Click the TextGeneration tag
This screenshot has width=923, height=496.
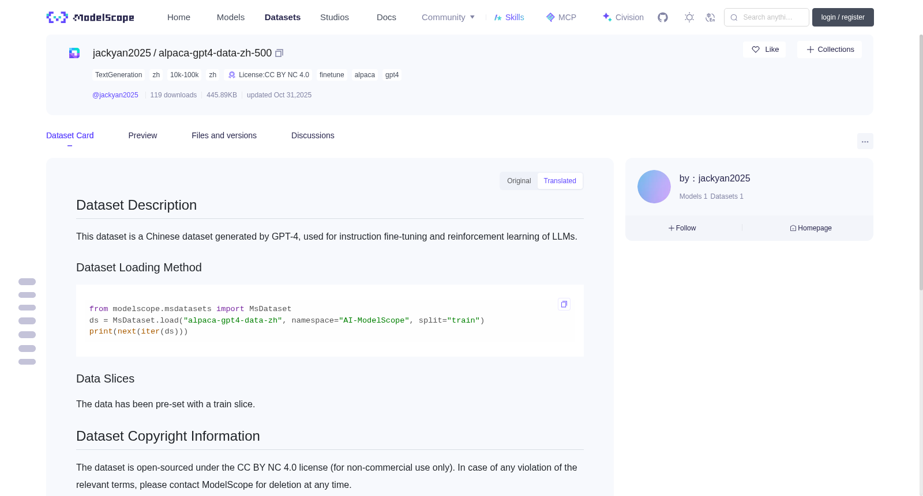119,75
